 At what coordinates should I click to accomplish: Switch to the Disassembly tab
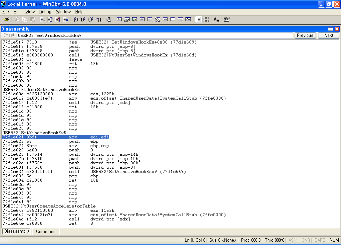[17, 231]
